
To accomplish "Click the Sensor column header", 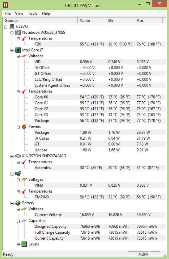I will pyautogui.click(x=40, y=20).
